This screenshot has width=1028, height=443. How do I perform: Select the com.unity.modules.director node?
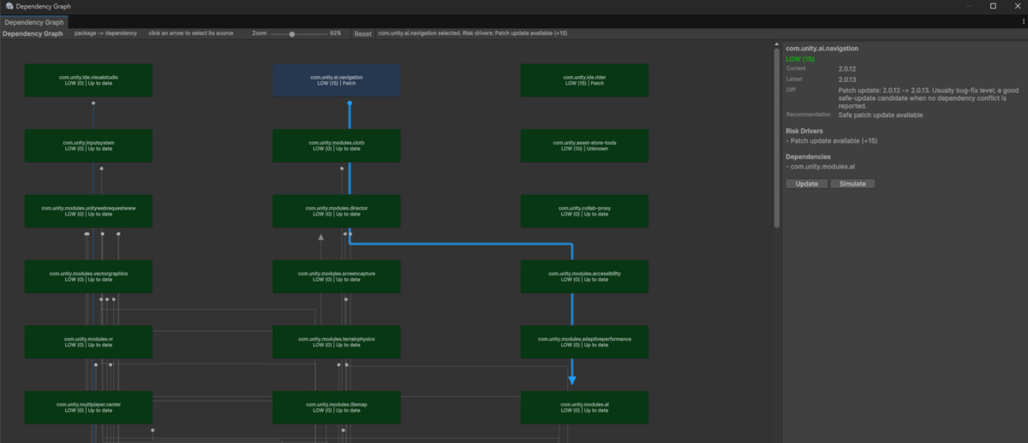(337, 210)
